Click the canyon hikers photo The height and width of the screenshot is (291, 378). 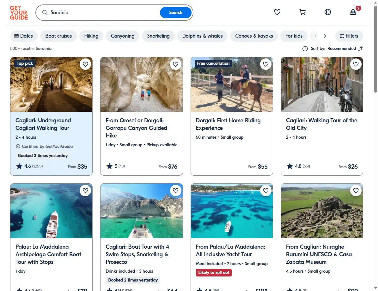pos(142,84)
